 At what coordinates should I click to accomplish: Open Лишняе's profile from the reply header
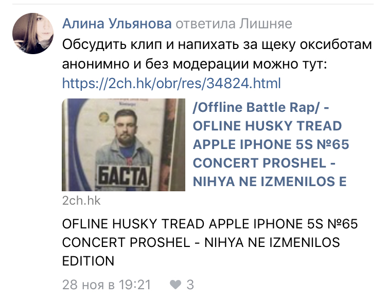coord(266,24)
